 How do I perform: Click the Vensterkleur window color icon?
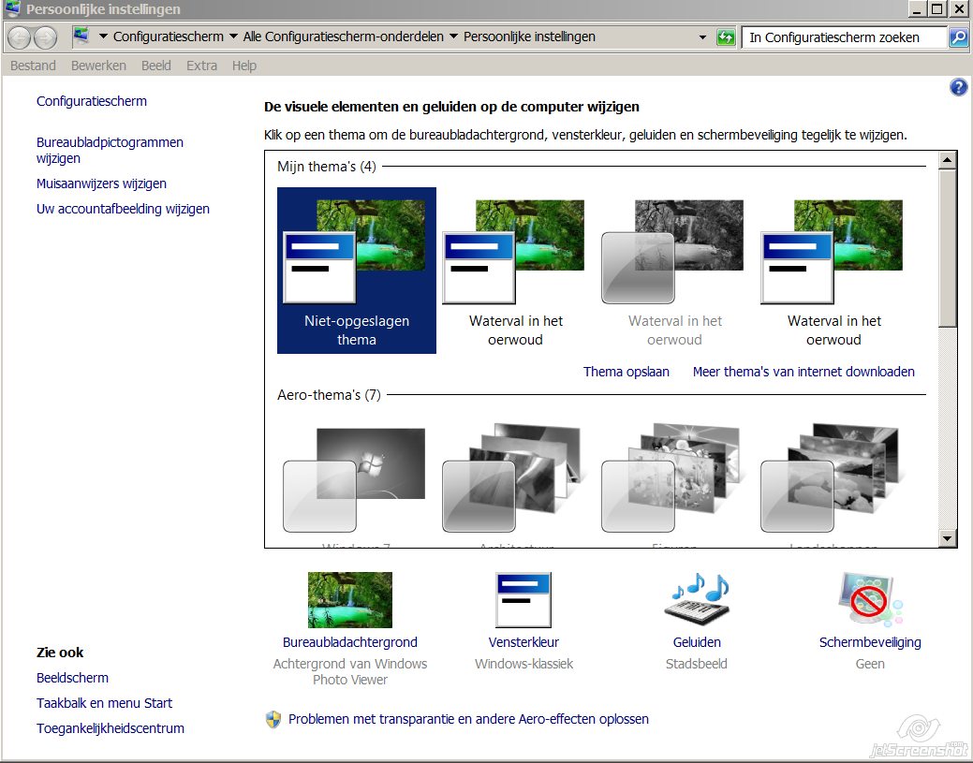tap(523, 600)
